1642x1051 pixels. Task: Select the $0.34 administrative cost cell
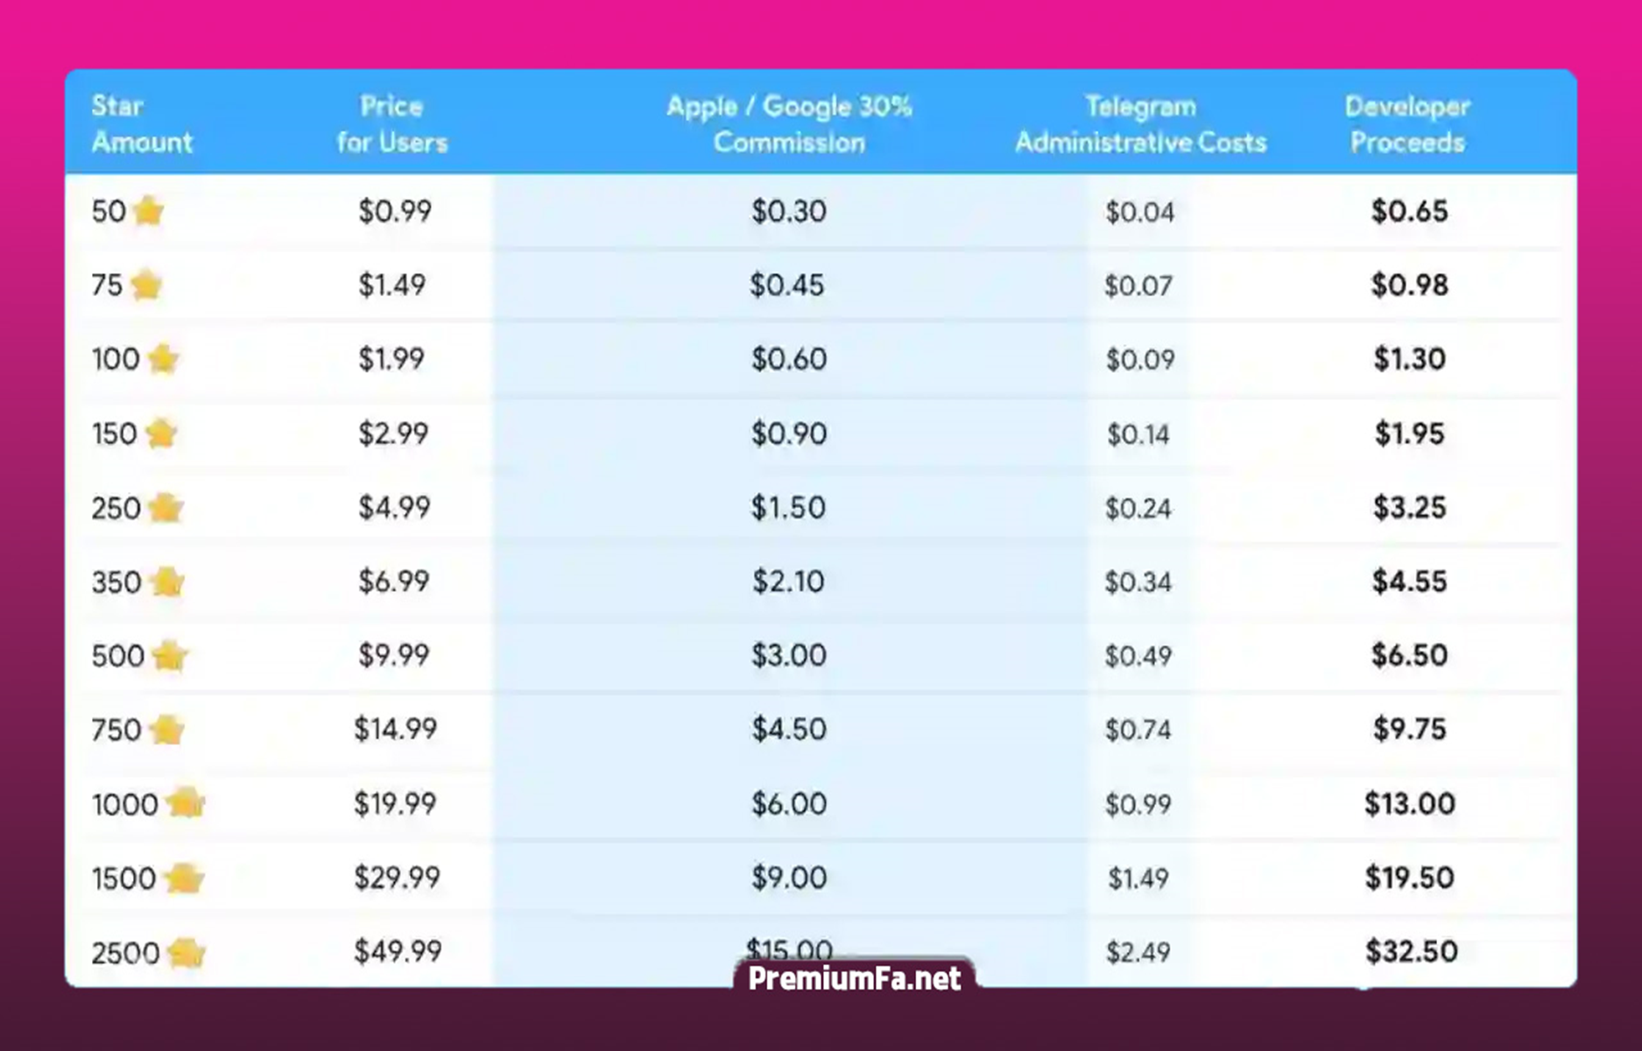click(1138, 582)
